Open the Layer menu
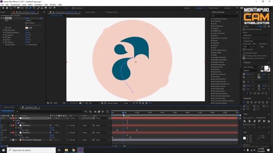The width and height of the screenshot is (273, 153). click(24, 5)
